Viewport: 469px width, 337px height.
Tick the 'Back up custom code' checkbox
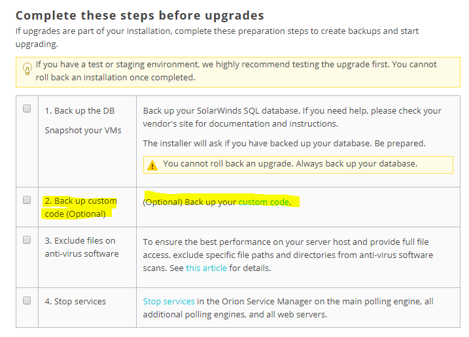[x=27, y=200]
